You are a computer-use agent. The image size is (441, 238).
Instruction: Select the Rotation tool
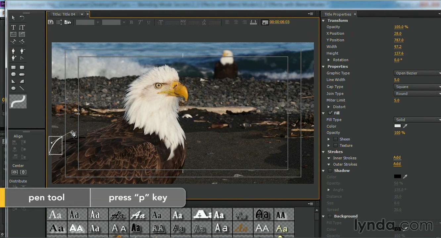(x=22, y=18)
